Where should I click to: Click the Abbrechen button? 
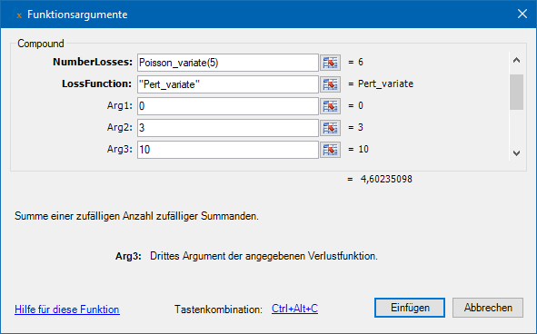tap(488, 308)
